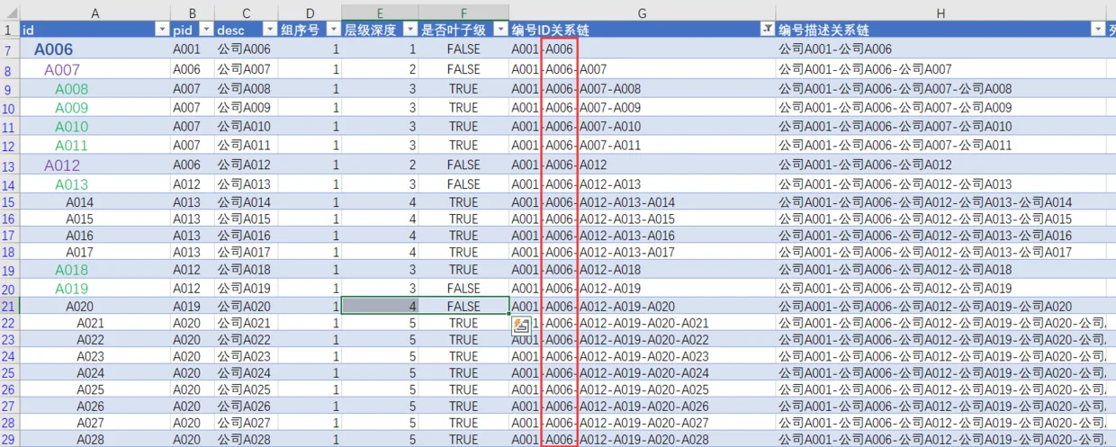Open the 层级深度 column filter dropdown
This screenshot has width=1116, height=447.
coord(410,30)
